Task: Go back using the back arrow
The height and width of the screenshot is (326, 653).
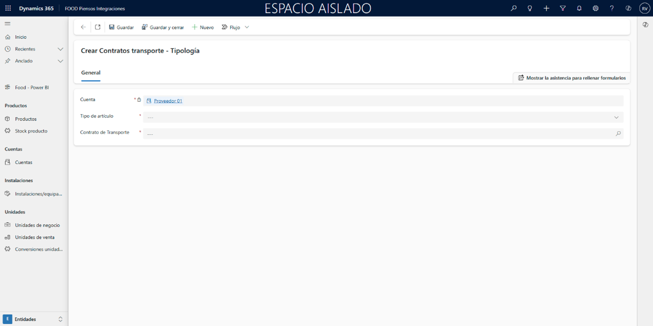Action: [x=83, y=27]
